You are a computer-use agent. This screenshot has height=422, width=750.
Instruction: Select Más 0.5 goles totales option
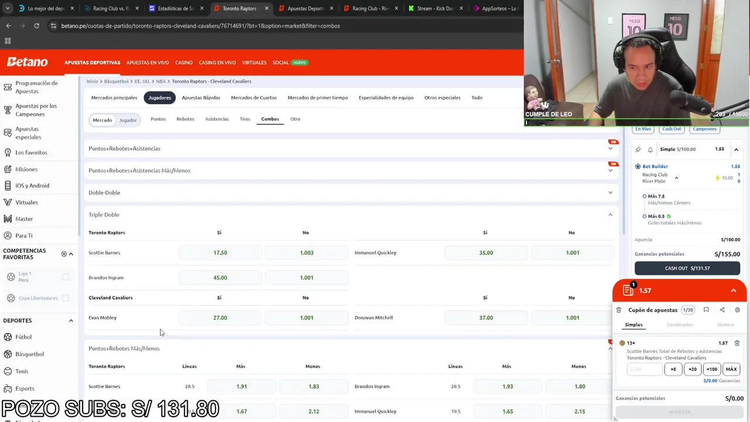(645, 216)
